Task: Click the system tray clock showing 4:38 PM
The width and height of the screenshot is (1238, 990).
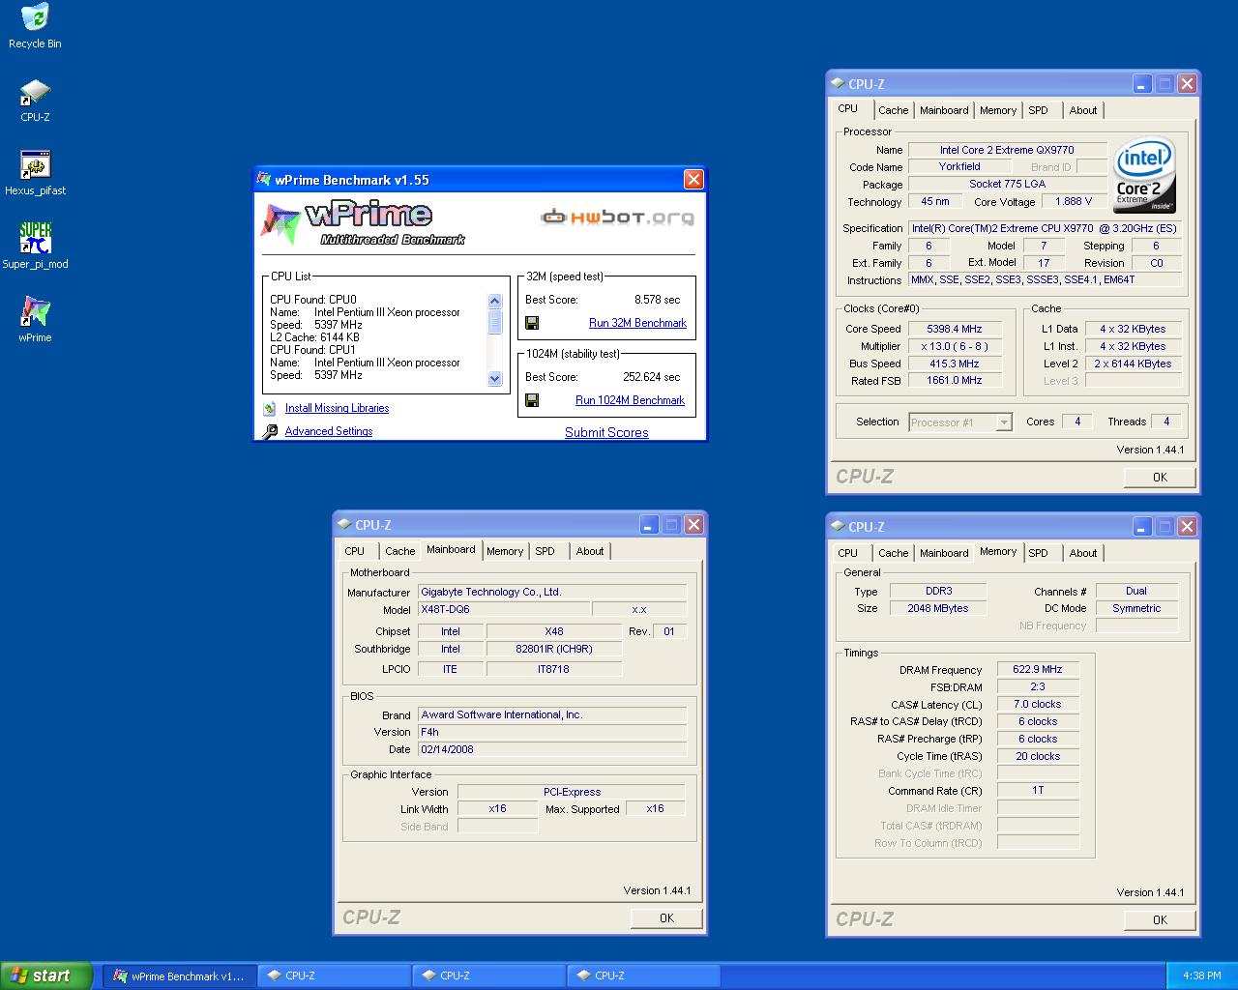Action: click(1202, 976)
